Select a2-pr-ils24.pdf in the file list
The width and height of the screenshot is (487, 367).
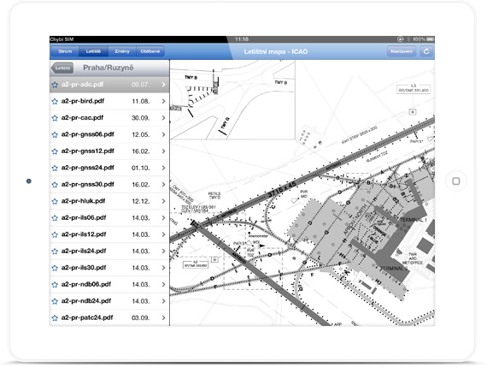pos(109,251)
